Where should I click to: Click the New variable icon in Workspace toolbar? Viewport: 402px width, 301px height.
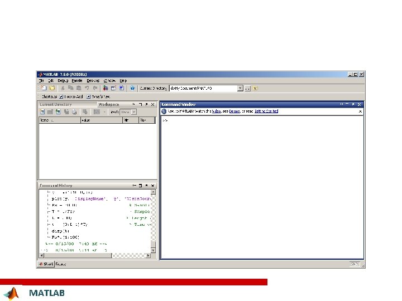click(x=42, y=112)
